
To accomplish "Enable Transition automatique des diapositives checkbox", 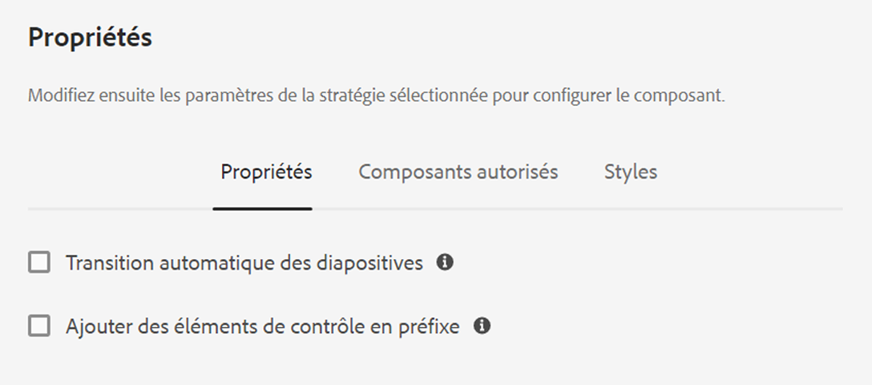I will coord(39,262).
